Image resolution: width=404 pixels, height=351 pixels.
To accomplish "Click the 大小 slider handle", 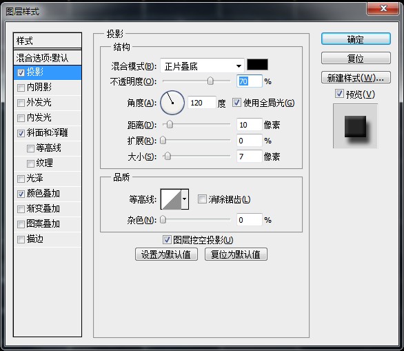I will [x=168, y=156].
